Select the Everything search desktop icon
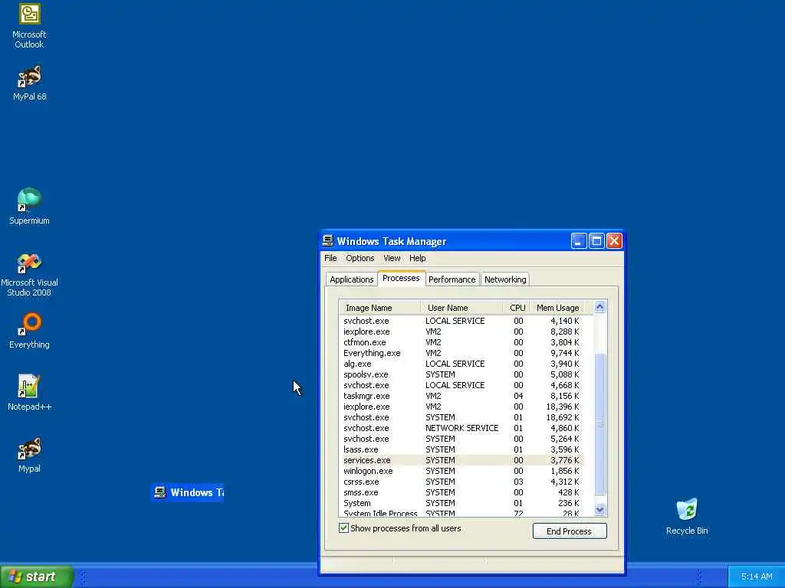Viewport: 785px width, 588px height. pyautogui.click(x=30, y=331)
